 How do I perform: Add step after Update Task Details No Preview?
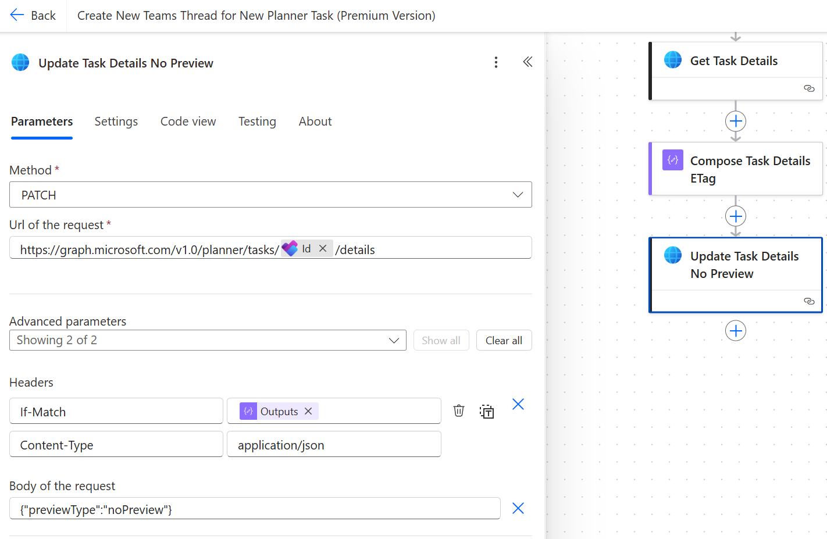(x=736, y=331)
